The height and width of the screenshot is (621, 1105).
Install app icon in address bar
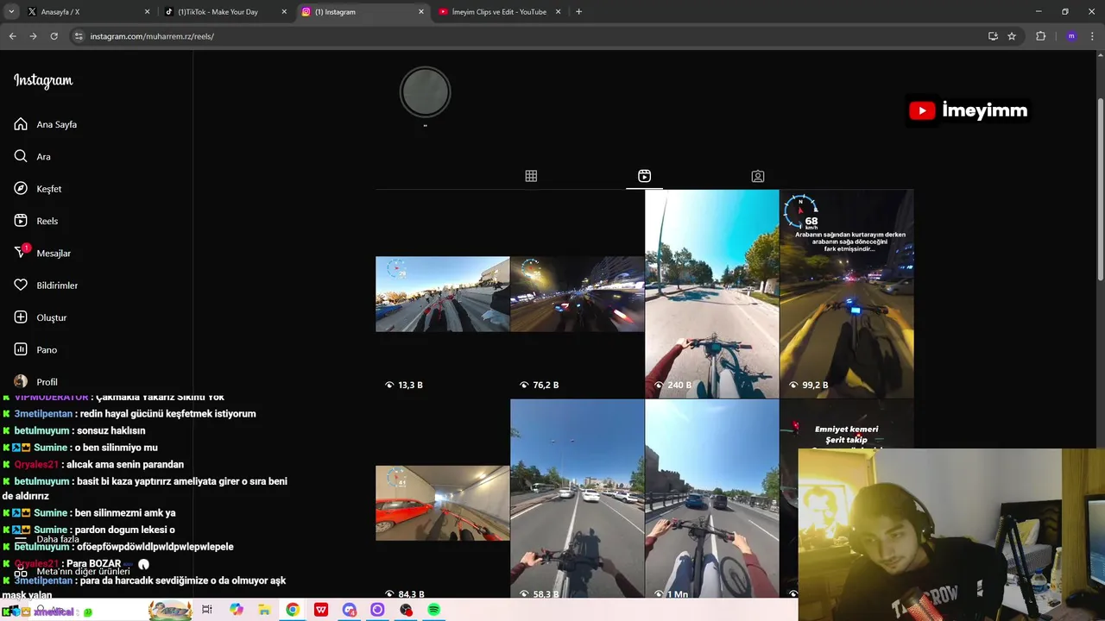(993, 36)
